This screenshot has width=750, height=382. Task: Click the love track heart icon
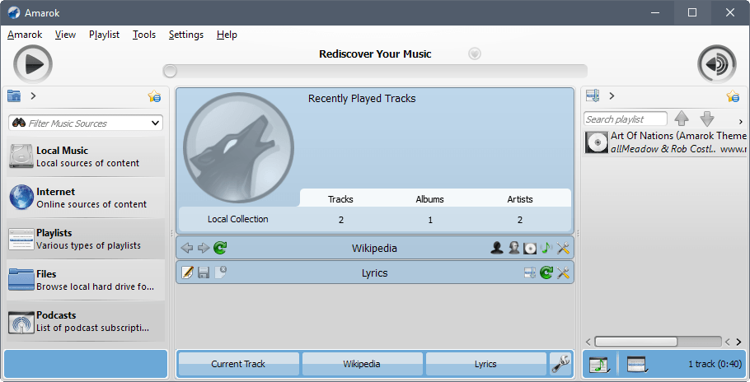tap(474, 54)
